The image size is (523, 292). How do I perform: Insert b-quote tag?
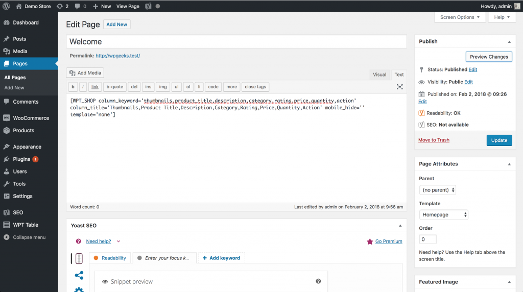point(115,87)
